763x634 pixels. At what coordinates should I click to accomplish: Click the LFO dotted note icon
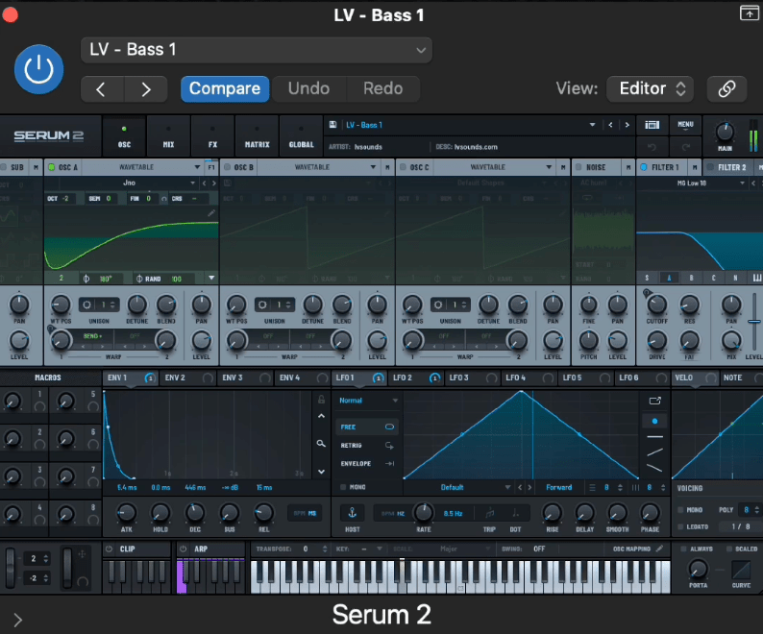(x=515, y=513)
